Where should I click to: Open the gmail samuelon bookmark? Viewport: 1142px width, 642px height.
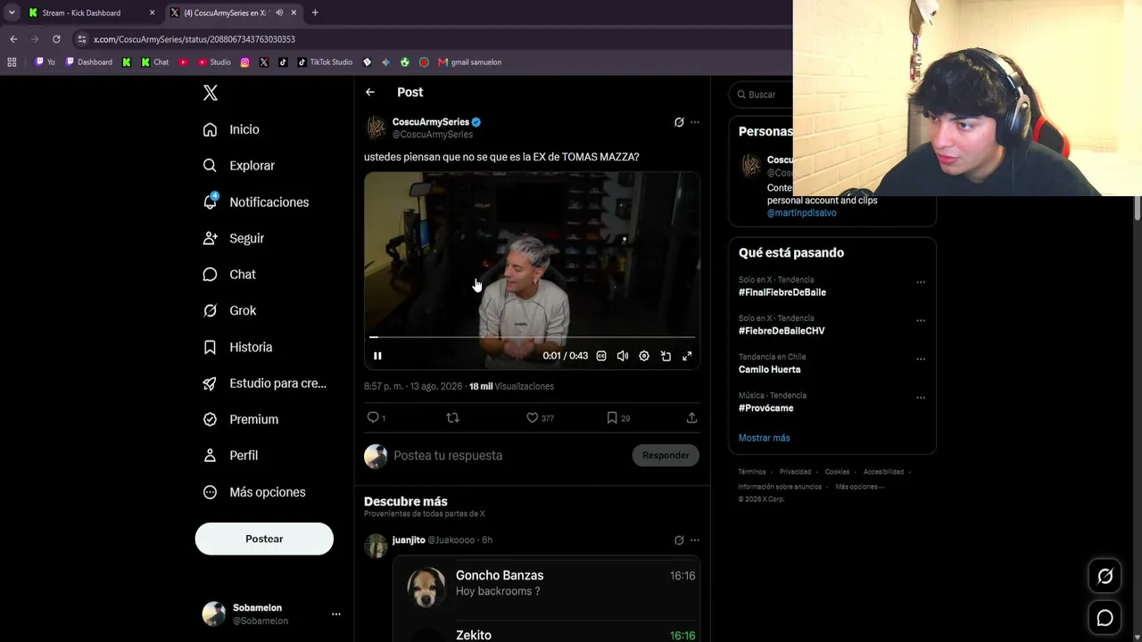[x=470, y=62]
